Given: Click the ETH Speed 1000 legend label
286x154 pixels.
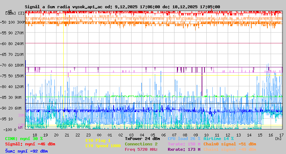Looking at the screenshot, I should 103,146.
